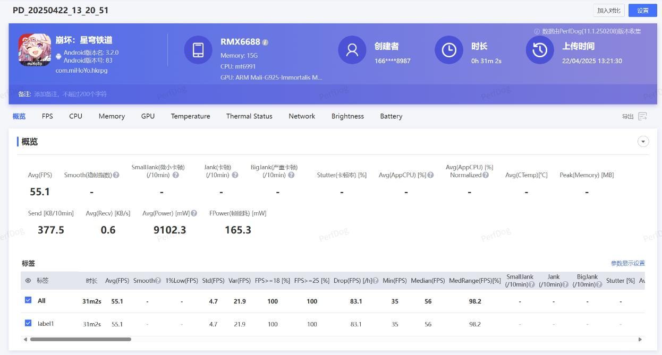
Task: Select the GPU tab
Action: coord(148,116)
